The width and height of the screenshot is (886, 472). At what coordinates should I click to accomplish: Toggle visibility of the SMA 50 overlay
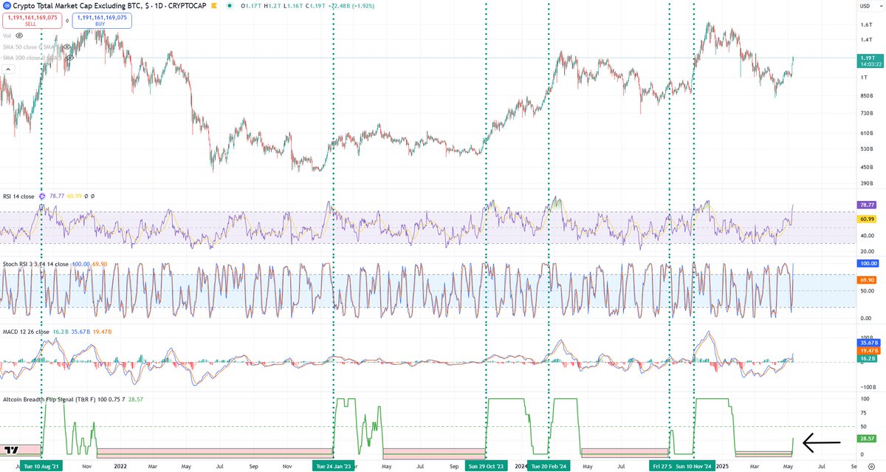(66, 47)
